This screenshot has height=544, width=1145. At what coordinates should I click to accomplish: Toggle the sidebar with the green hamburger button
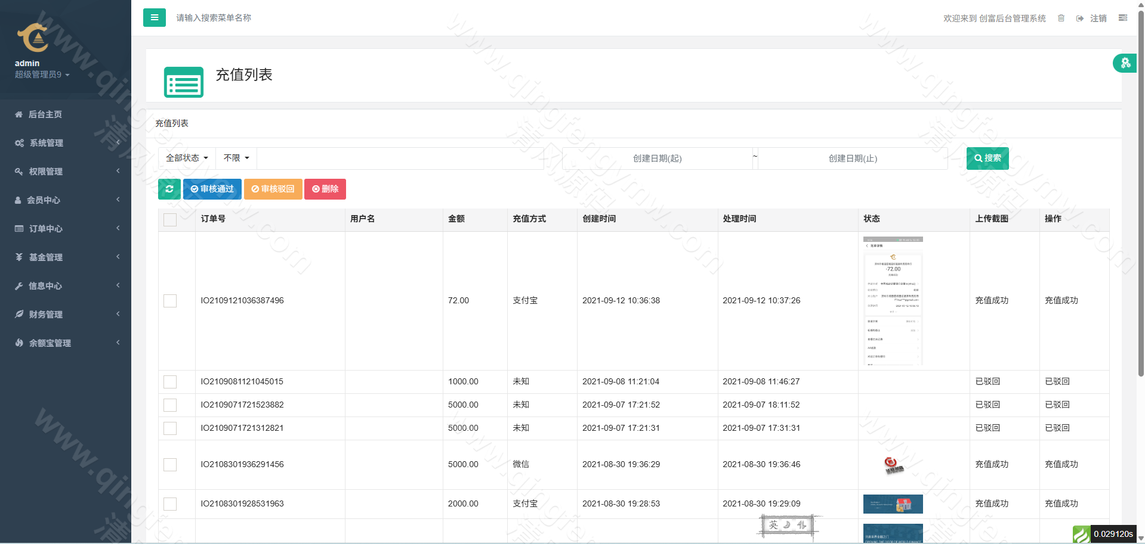[154, 18]
